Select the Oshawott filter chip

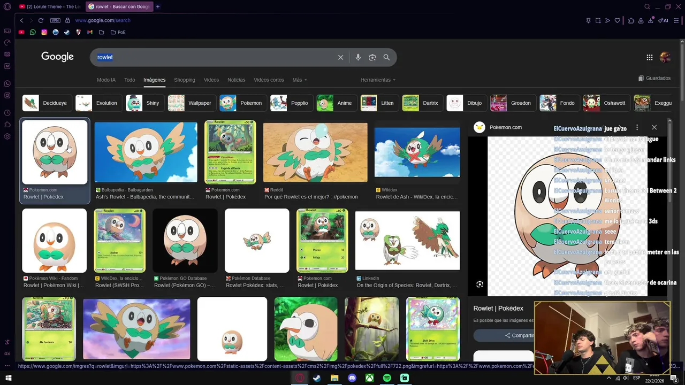pyautogui.click(x=605, y=103)
